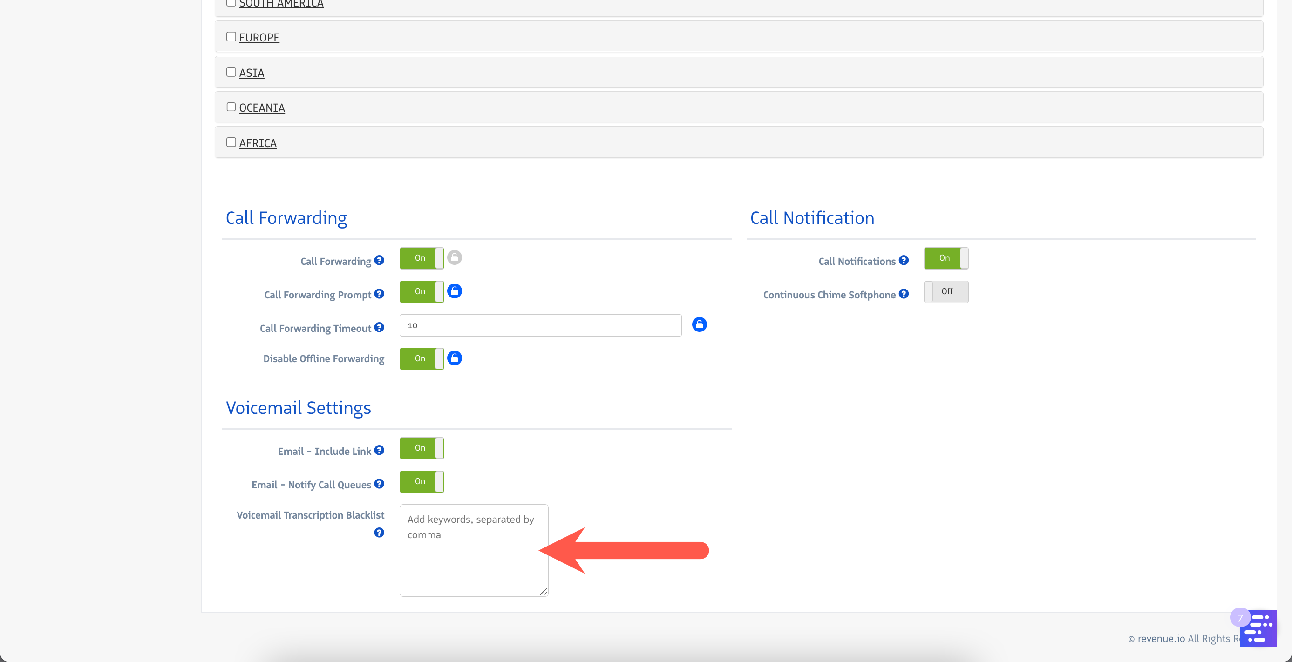Open help tooltip for Continuous Chime Softphone
Screen dimensions: 1292x662
tap(904, 294)
